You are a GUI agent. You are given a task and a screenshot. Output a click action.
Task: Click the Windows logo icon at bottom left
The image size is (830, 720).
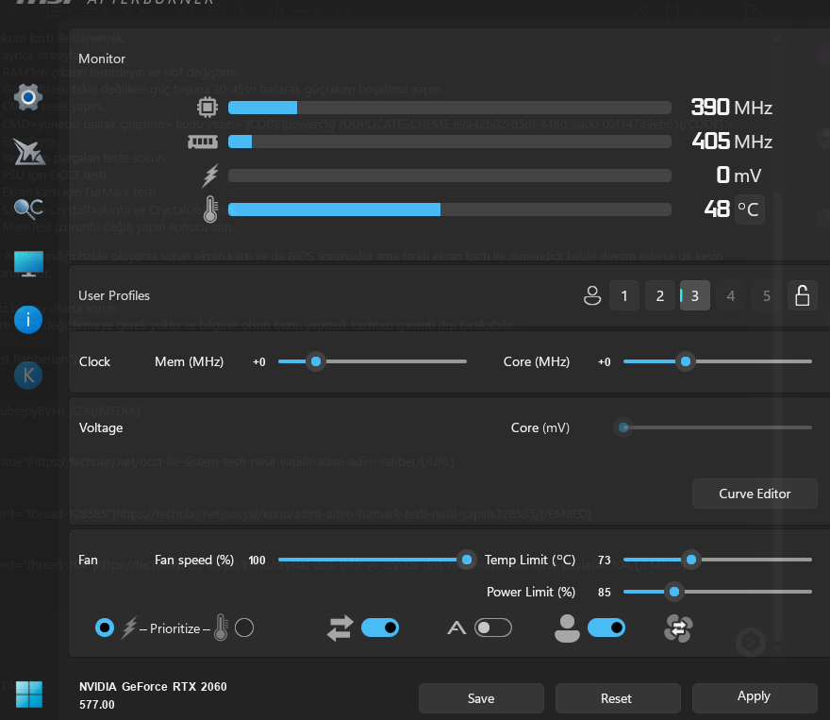click(29, 695)
